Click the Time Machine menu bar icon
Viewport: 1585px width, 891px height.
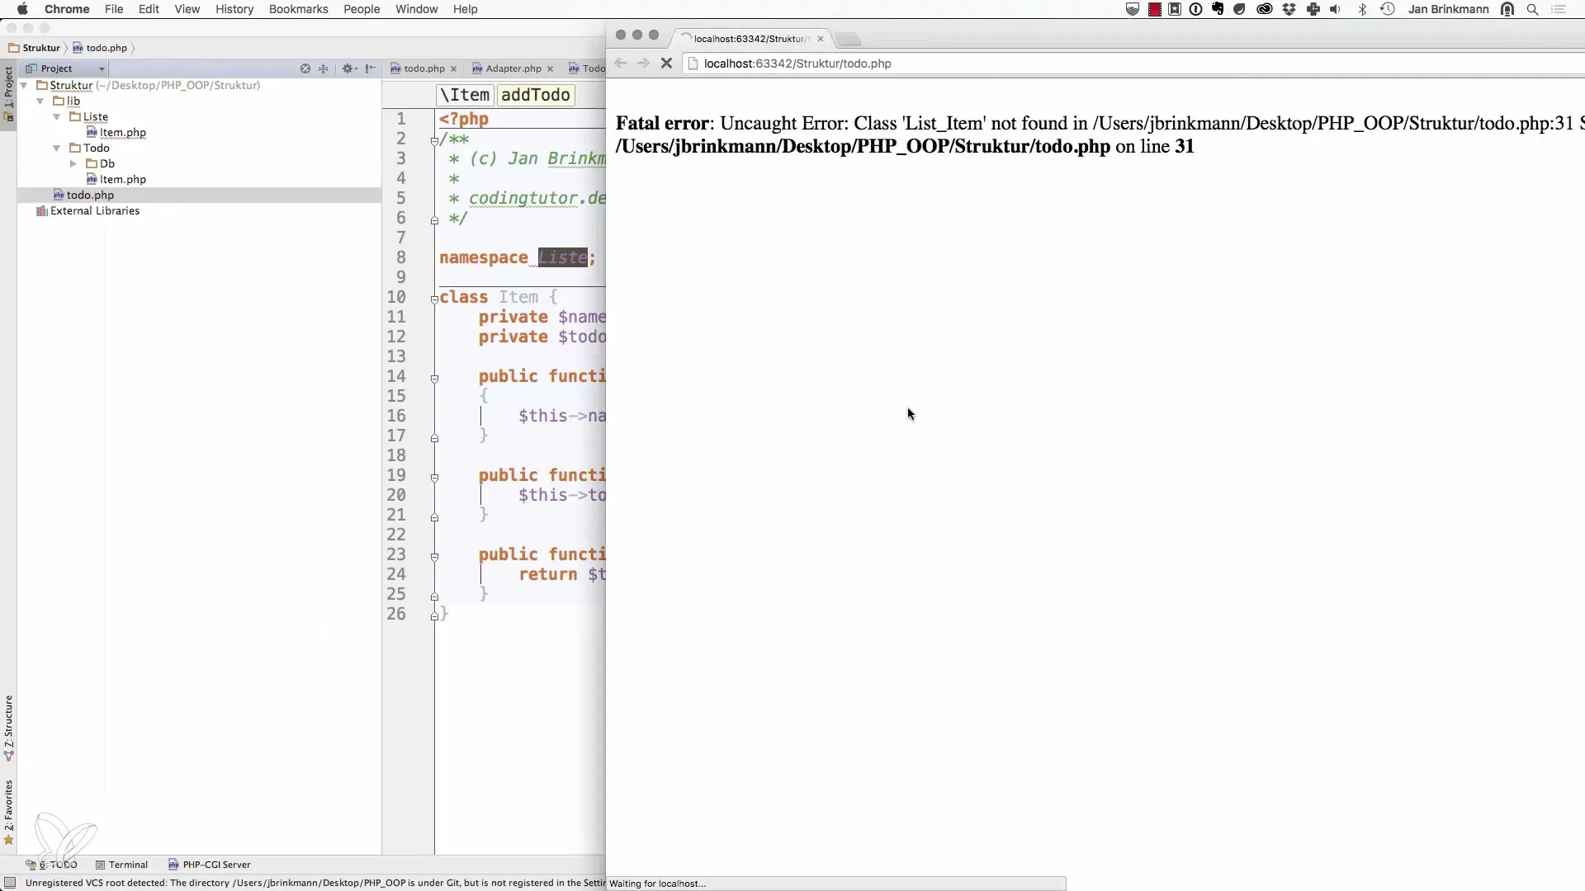click(1388, 9)
